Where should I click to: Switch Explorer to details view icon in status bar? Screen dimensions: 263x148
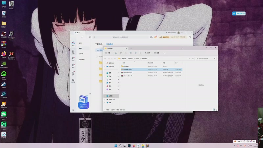click(x=214, y=110)
